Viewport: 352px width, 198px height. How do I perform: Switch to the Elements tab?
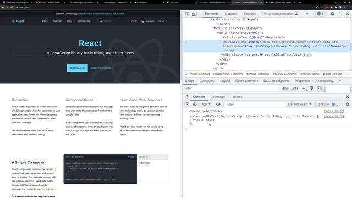[211, 14]
